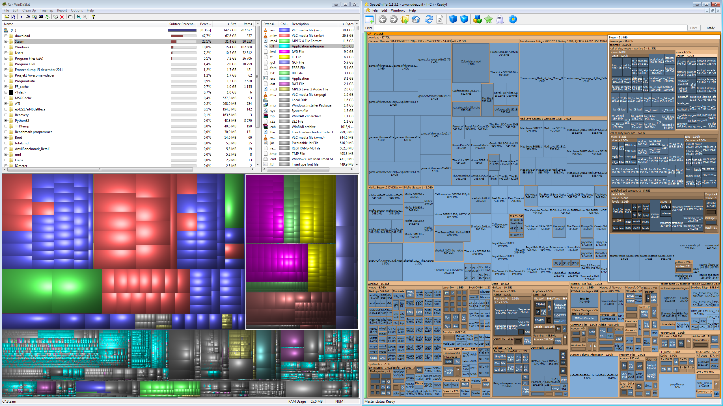Click the Open folder icon in WinDirStat toolbar
This screenshot has height=406, width=723.
[7, 17]
